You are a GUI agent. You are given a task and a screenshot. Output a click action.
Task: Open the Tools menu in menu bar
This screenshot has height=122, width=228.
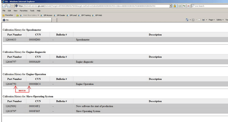(32, 11)
